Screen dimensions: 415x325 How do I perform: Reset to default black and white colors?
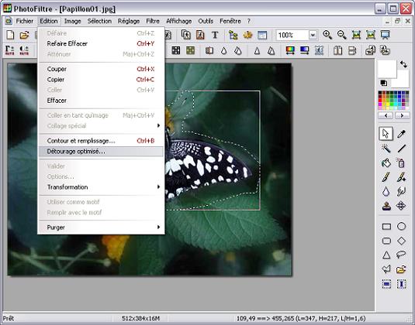(383, 83)
